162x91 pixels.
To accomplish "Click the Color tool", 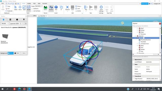I will [72, 8].
